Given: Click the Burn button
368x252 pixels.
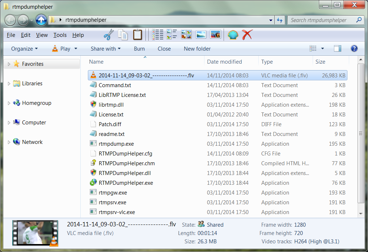Looking at the screenshot, I should (x=139, y=48).
